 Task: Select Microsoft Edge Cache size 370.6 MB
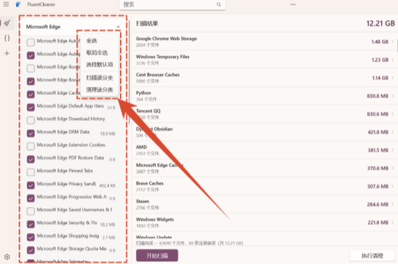pos(378,168)
